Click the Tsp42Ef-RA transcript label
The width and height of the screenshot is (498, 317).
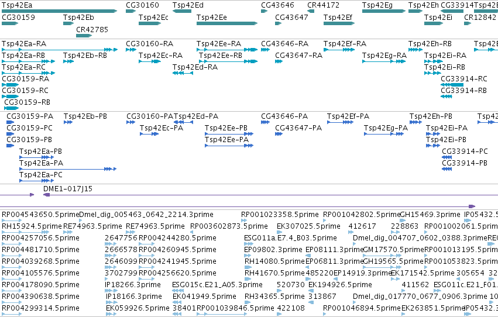click(x=345, y=43)
